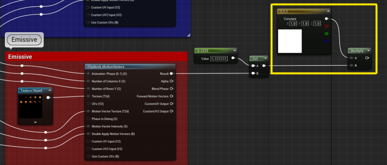
Task: Click the 0.3333 node output pin
Action: (233, 58)
